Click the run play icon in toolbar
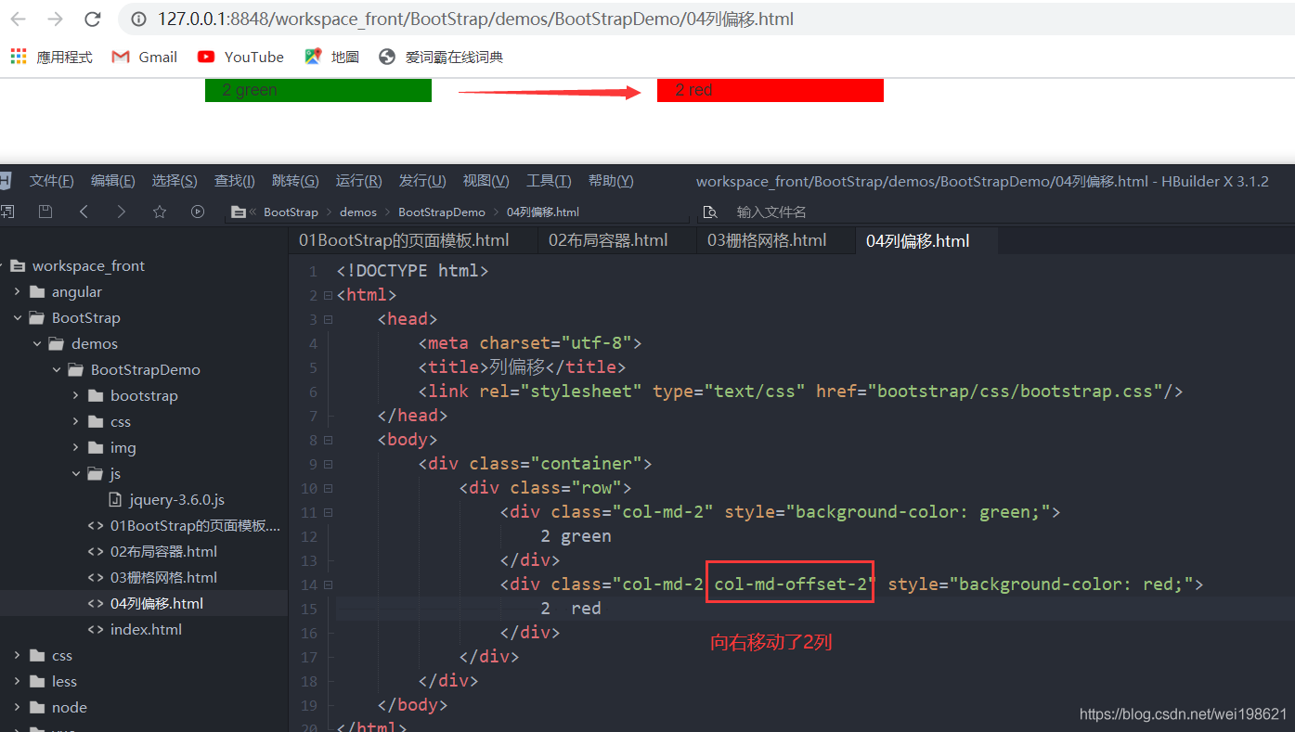 point(198,212)
